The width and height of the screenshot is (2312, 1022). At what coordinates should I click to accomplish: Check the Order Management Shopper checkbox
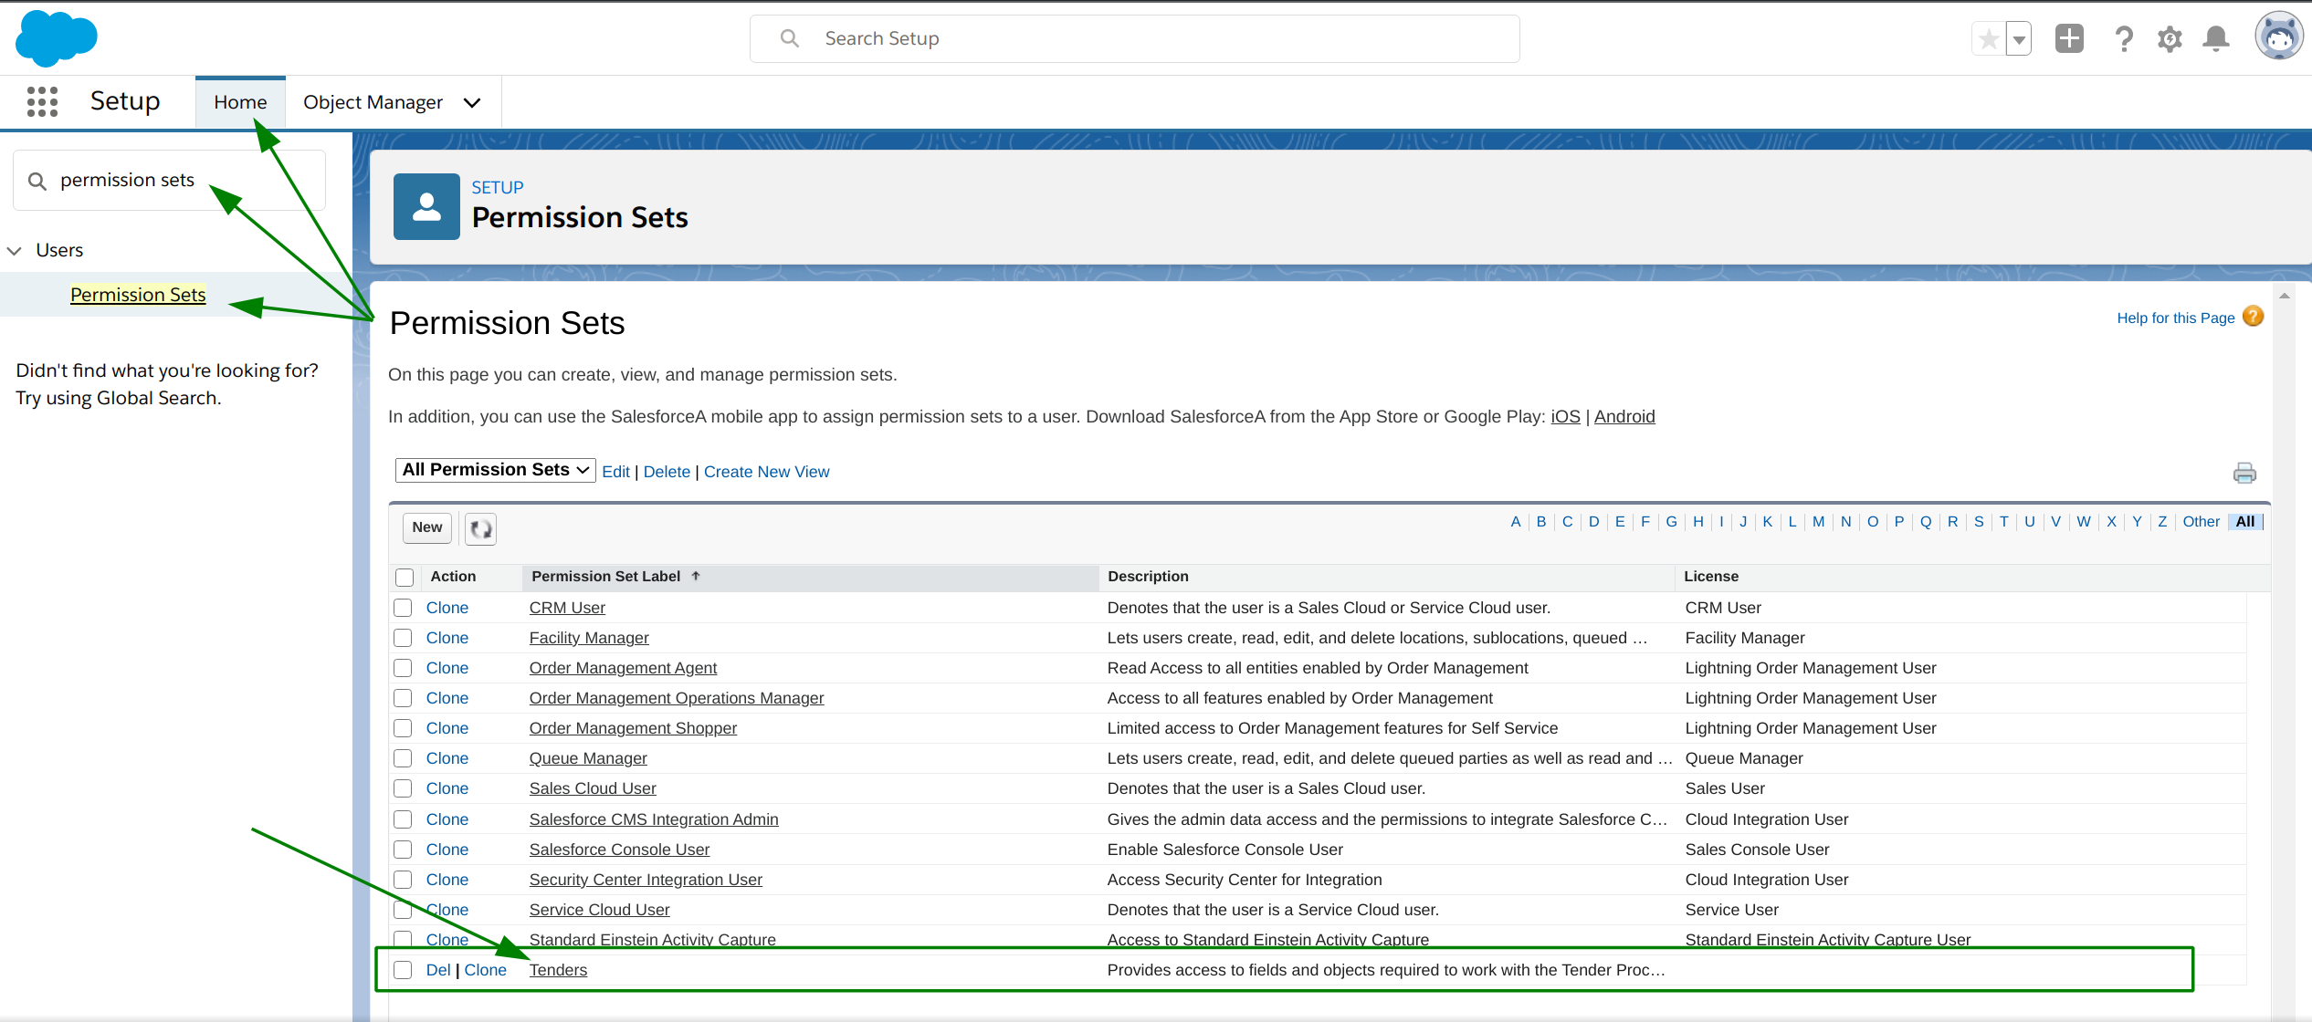click(x=403, y=728)
